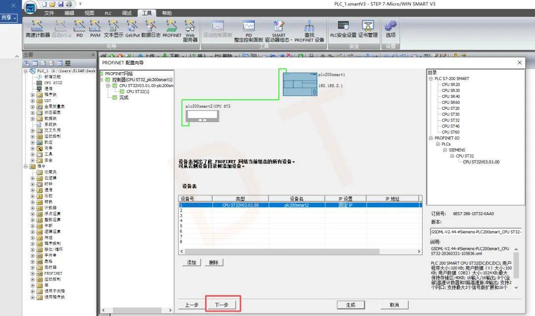Click New project icon in quick access
Viewport: 535px width, 316px height.
(x=45, y=4)
